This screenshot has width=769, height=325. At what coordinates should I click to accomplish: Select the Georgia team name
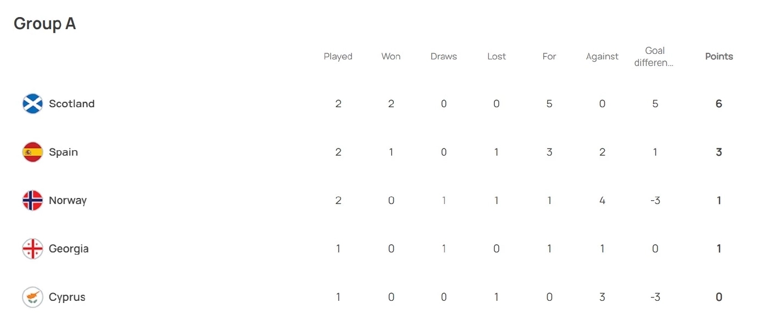tap(69, 249)
